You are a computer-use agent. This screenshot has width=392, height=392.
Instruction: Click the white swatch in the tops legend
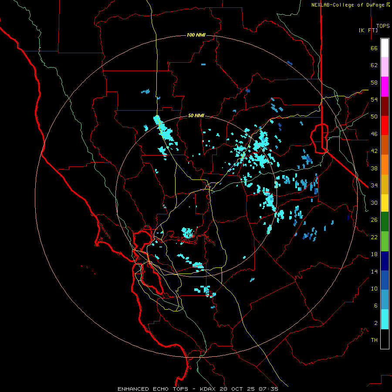click(385, 48)
